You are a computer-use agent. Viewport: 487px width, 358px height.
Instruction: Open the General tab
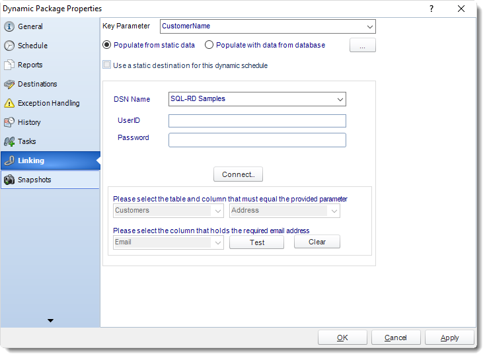(50, 26)
